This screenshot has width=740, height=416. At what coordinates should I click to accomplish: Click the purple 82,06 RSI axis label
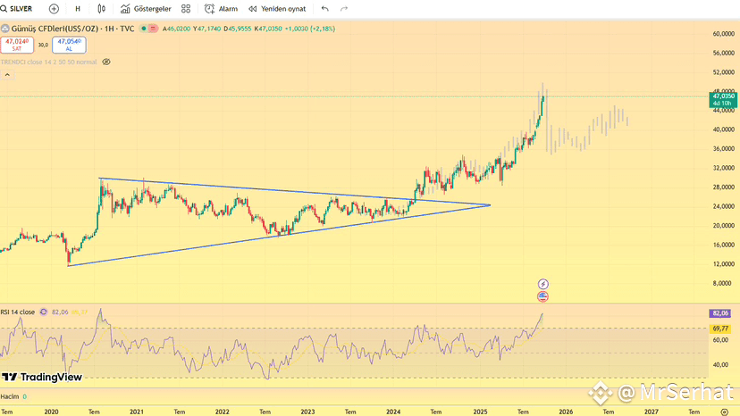click(719, 313)
